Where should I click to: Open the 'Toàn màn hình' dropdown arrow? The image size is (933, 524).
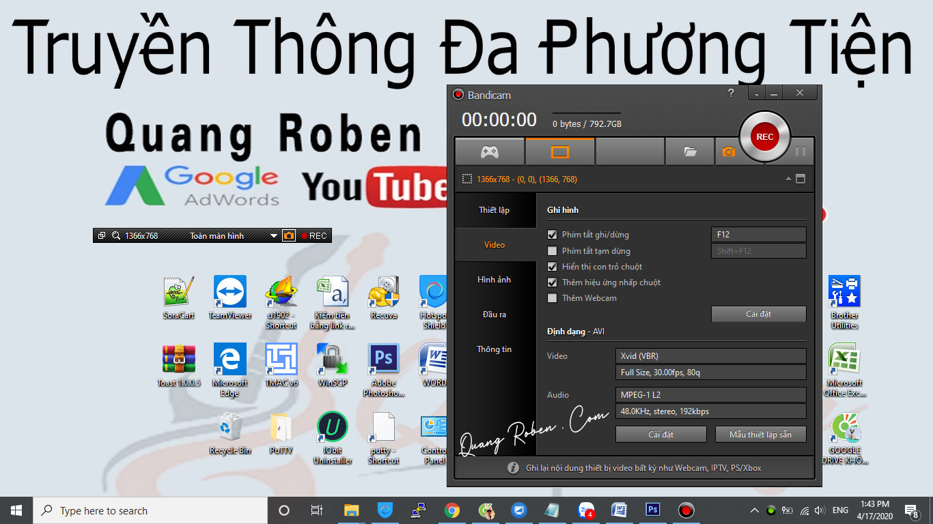274,236
